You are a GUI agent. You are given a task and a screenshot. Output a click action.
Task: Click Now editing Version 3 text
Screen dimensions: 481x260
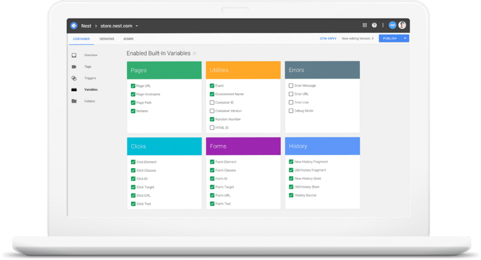coord(358,38)
